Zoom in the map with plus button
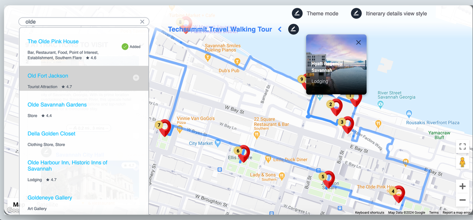This screenshot has height=220, width=473. point(462,186)
